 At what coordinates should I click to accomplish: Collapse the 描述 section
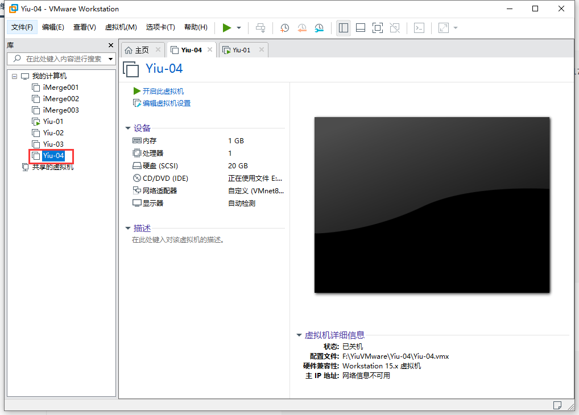(x=128, y=228)
